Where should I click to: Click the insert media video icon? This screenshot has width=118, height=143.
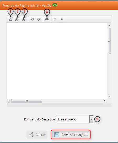[x=24, y=19]
